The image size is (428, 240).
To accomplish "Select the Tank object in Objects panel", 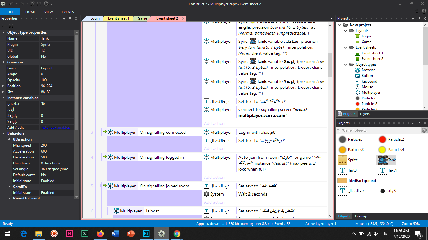I will tap(386, 160).
